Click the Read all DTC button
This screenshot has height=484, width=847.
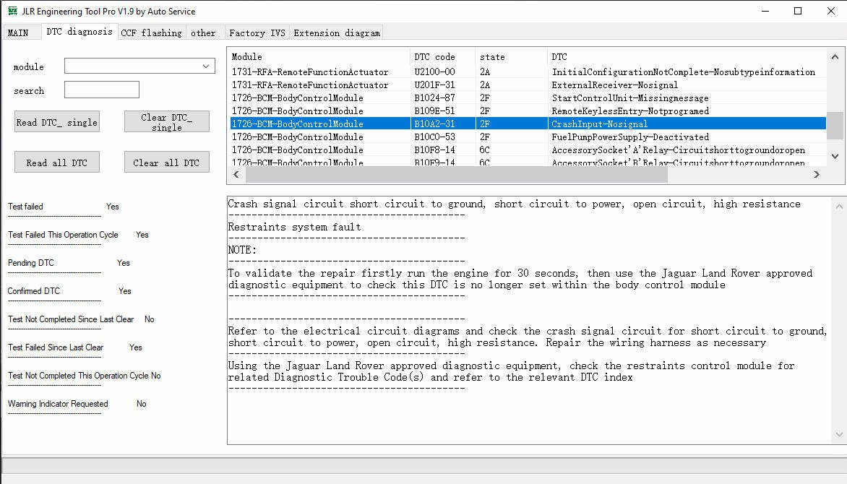(56, 163)
